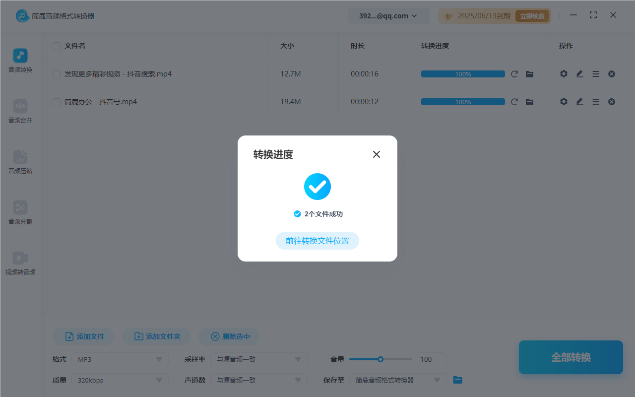Image resolution: width=635 pixels, height=397 pixels.
Task: Rename 发现更多精彩视频 with the pencil icon
Action: (x=579, y=73)
